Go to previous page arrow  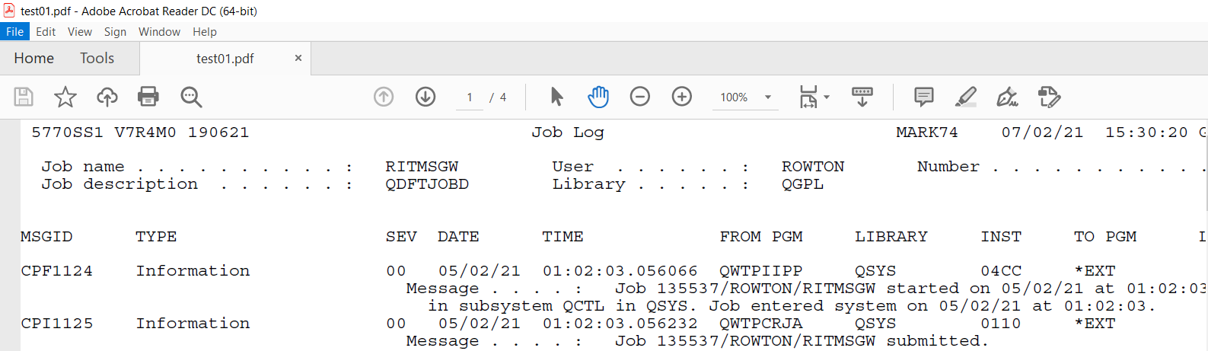coord(384,97)
